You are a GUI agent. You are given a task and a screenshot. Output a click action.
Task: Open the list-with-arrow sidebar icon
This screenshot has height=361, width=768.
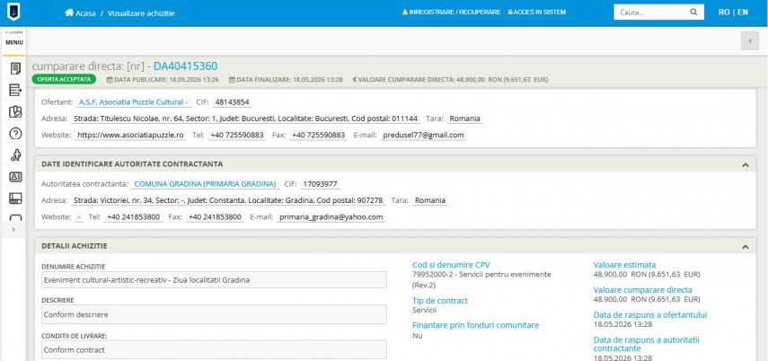tap(15, 90)
